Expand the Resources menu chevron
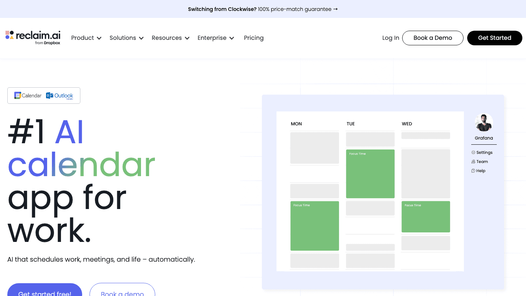The image size is (526, 296). pos(187,38)
